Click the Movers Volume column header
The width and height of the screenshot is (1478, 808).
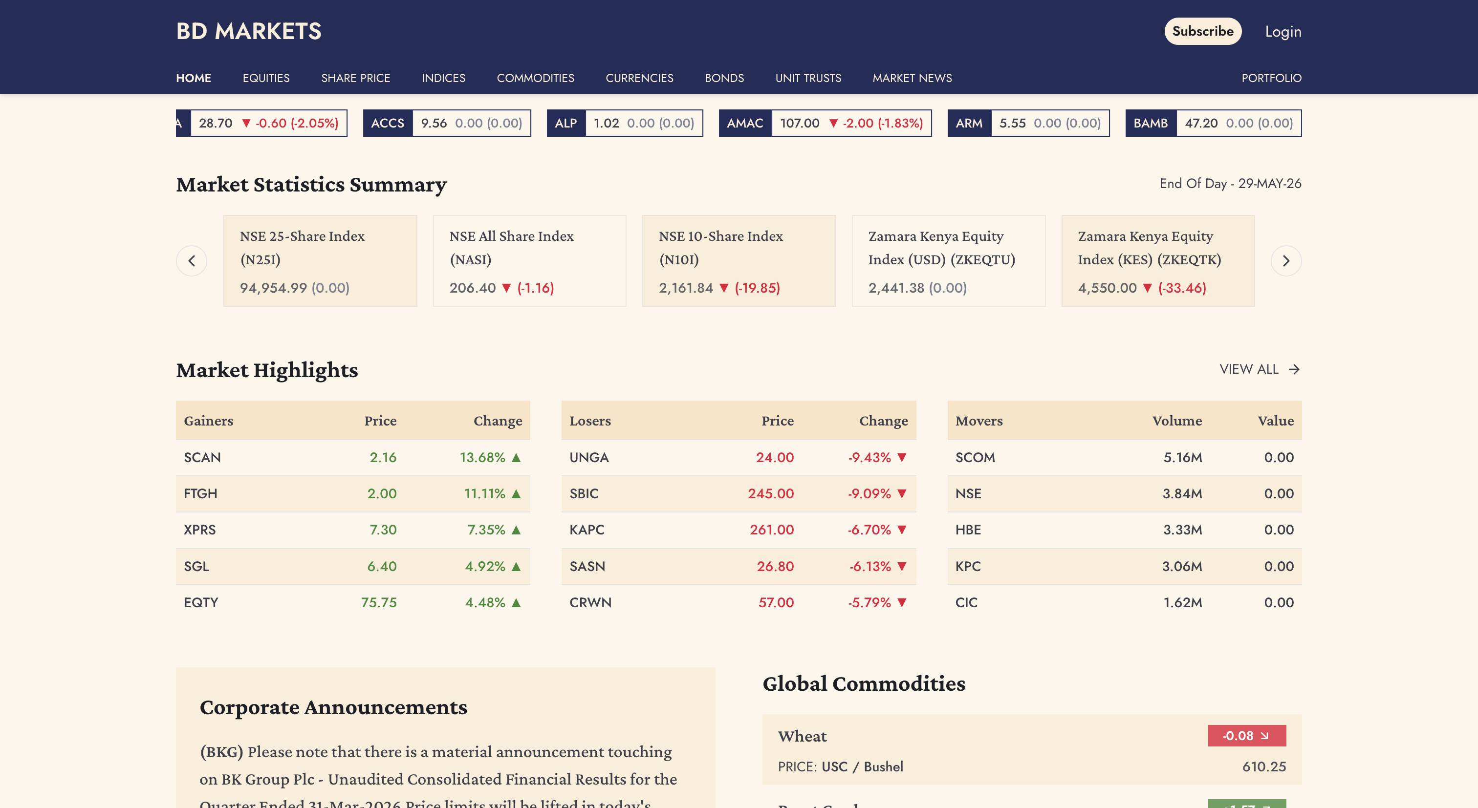pyautogui.click(x=1177, y=421)
